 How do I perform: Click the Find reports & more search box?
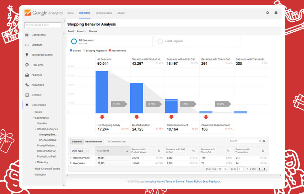pyautogui.click(x=43, y=25)
